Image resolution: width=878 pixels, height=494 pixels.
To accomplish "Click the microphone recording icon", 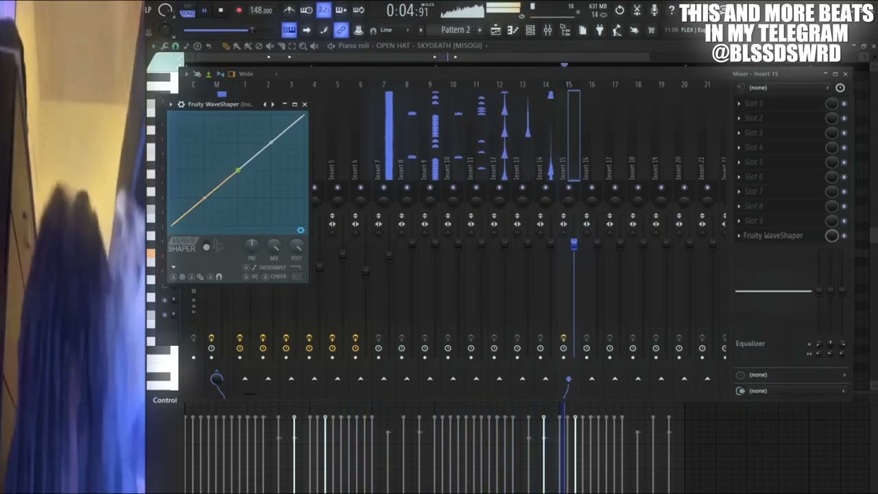I will point(654,10).
